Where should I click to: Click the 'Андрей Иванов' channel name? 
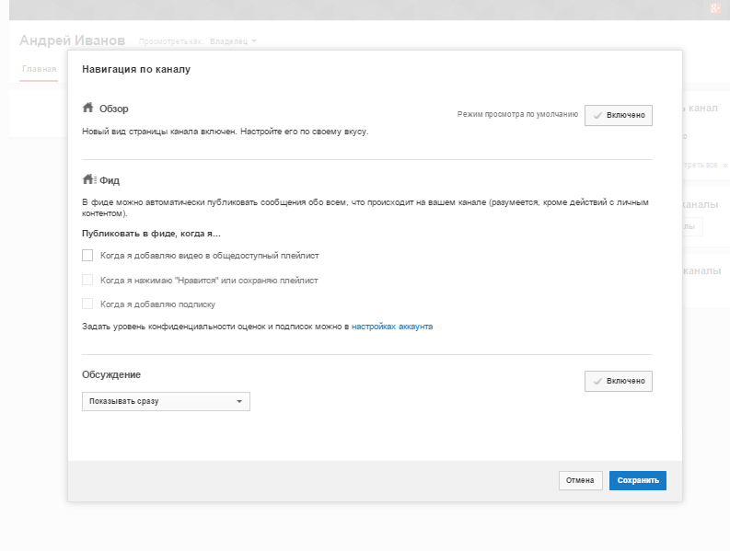pyautogui.click(x=72, y=41)
